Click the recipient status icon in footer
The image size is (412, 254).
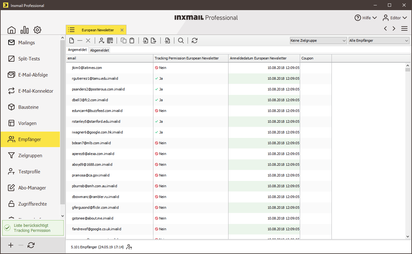tap(129, 247)
